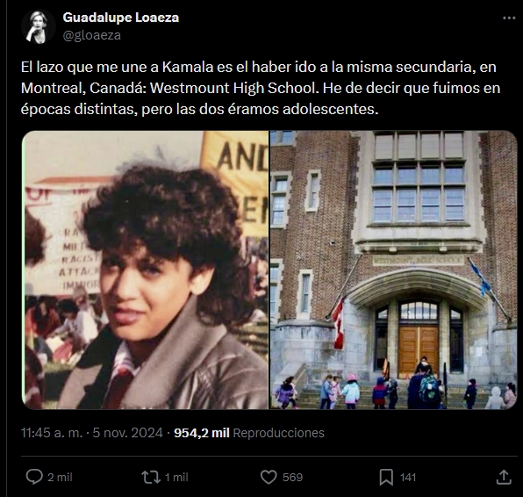The width and height of the screenshot is (523, 497).
Task: Click the tweet text about Westmount High School
Action: point(261,88)
